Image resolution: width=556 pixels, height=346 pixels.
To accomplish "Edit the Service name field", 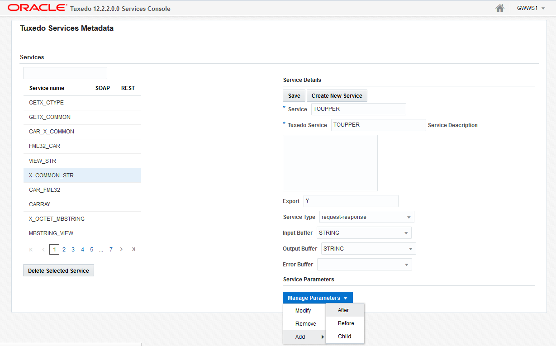I will (359, 109).
